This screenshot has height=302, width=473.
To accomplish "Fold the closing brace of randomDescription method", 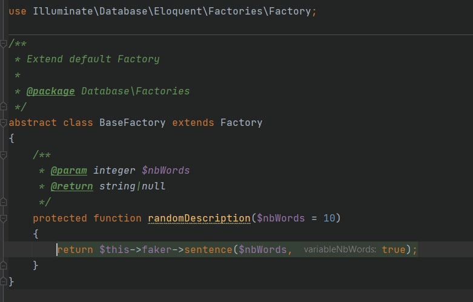I will (x=3, y=265).
